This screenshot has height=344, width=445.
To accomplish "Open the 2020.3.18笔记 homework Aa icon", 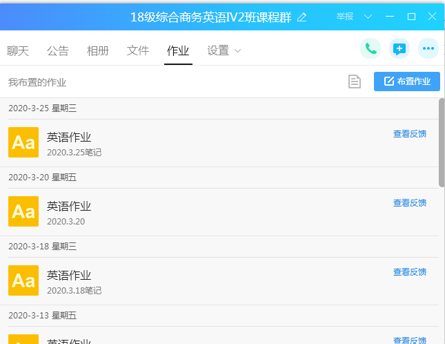I will point(23,280).
